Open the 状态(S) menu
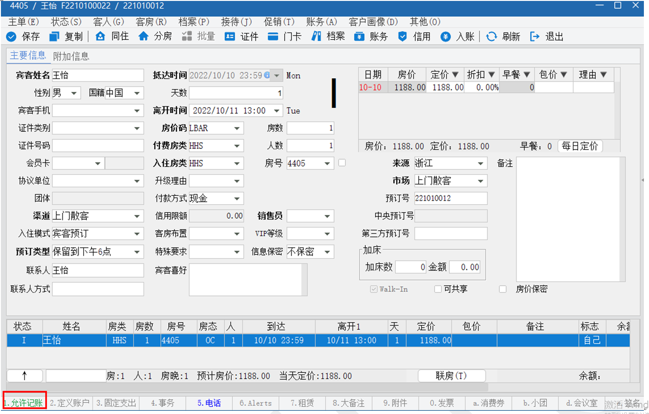 (x=66, y=22)
